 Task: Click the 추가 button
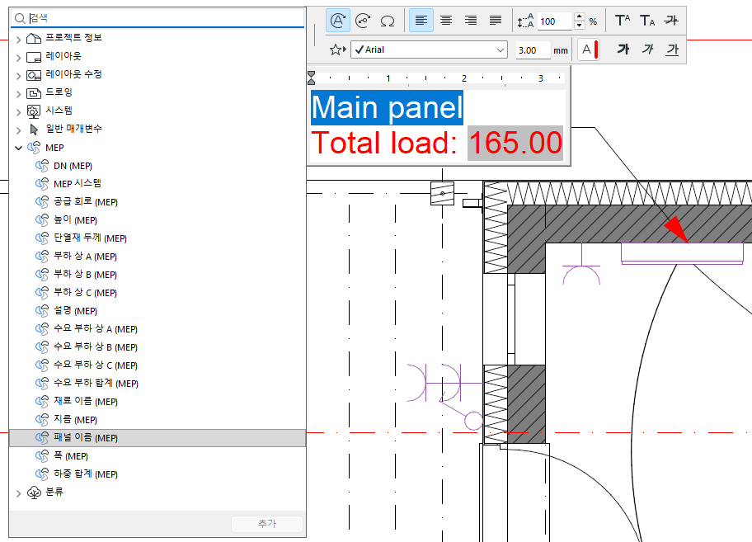(267, 524)
